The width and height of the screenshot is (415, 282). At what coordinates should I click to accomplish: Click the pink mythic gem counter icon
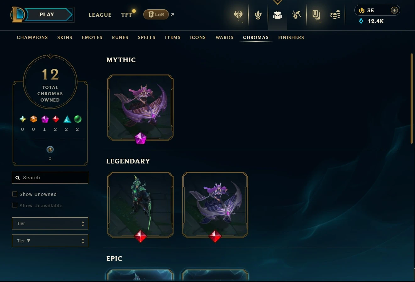point(45,119)
